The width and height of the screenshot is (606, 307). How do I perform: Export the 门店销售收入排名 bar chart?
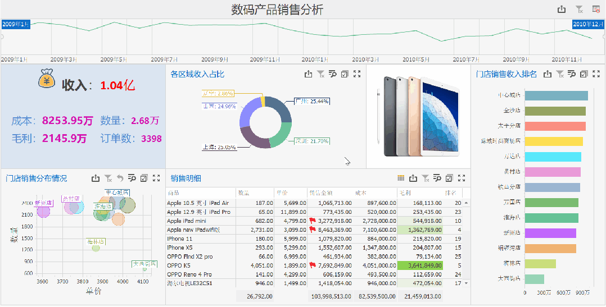click(548, 74)
